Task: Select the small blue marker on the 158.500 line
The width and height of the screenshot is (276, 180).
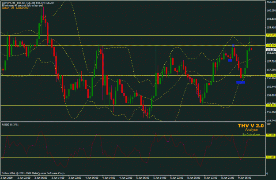Action: [233, 46]
